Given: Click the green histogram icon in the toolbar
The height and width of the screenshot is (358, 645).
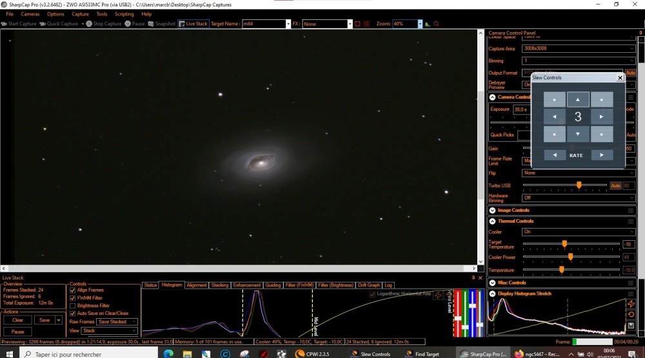Looking at the screenshot, I should (428, 24).
